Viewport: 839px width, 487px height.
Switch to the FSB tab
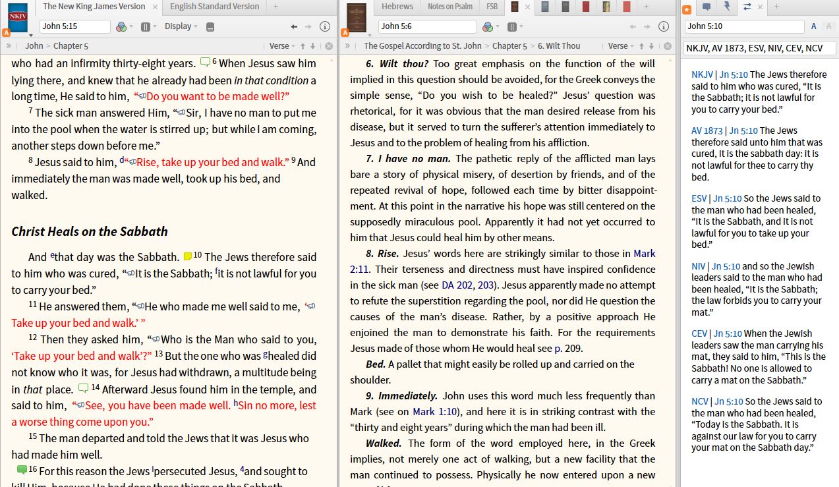(492, 7)
